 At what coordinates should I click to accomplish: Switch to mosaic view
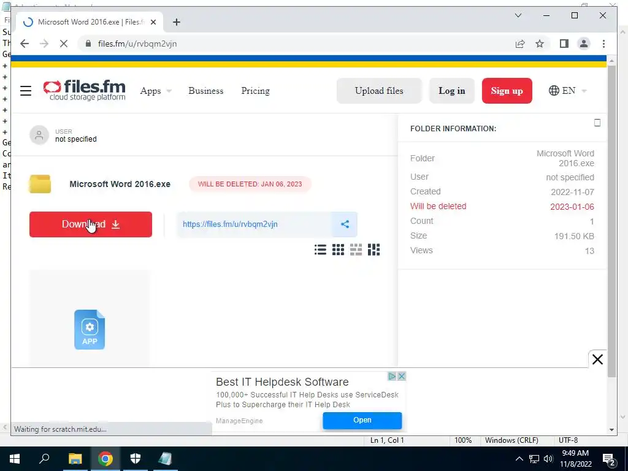click(x=373, y=250)
